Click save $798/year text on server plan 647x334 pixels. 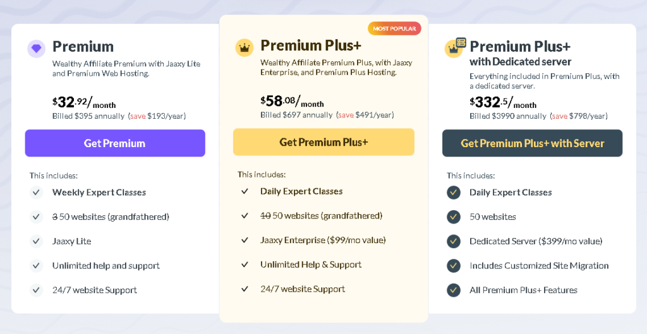tap(579, 116)
